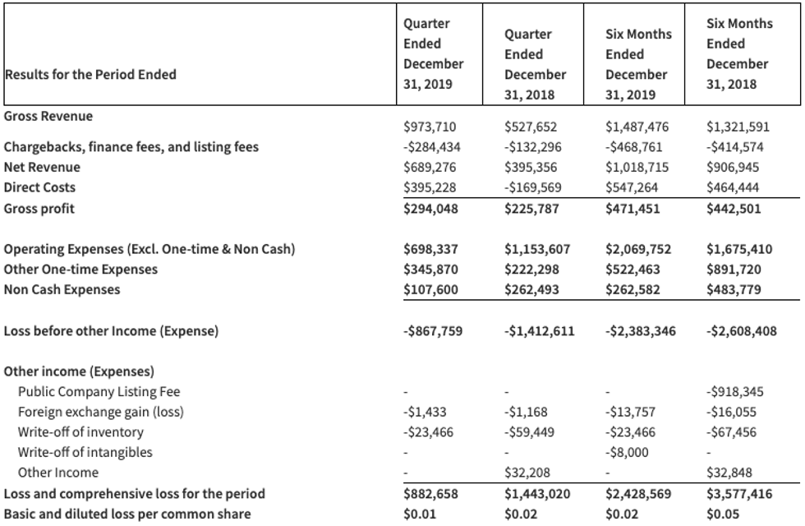Select the $471,451 gross profit figure
805x526 pixels.
(632, 209)
